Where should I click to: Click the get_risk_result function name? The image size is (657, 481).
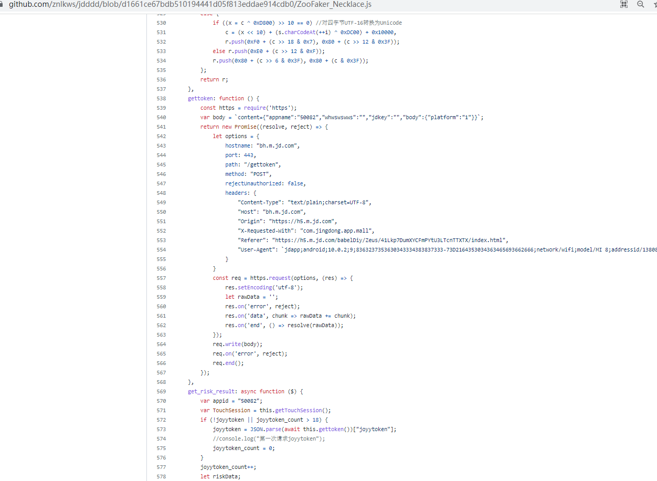click(211, 391)
